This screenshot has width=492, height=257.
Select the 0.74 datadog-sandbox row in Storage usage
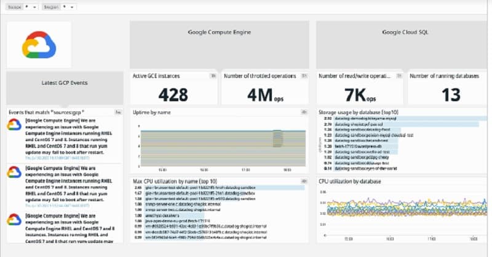pos(405,163)
